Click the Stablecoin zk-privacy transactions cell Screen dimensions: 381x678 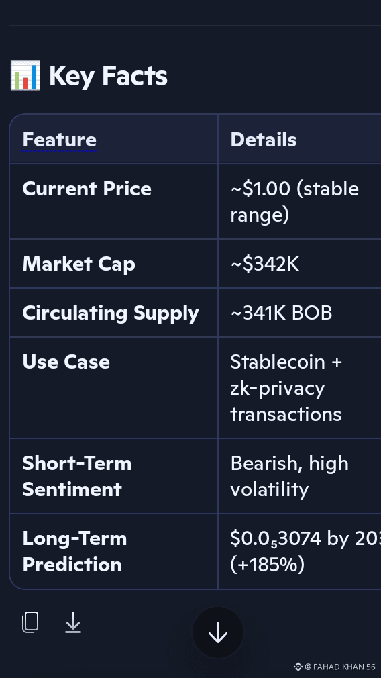pos(286,388)
